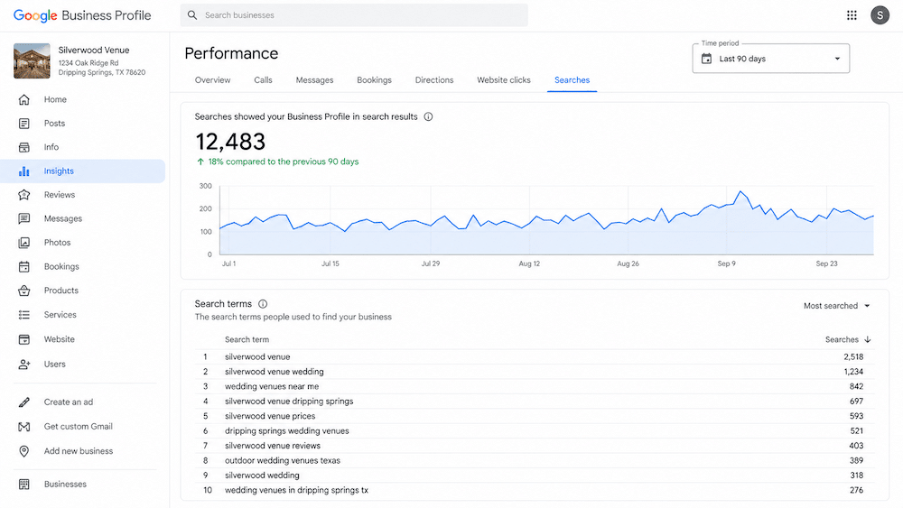The width and height of the screenshot is (903, 508).
Task: Click the Users add-person icon
Action: coord(23,365)
